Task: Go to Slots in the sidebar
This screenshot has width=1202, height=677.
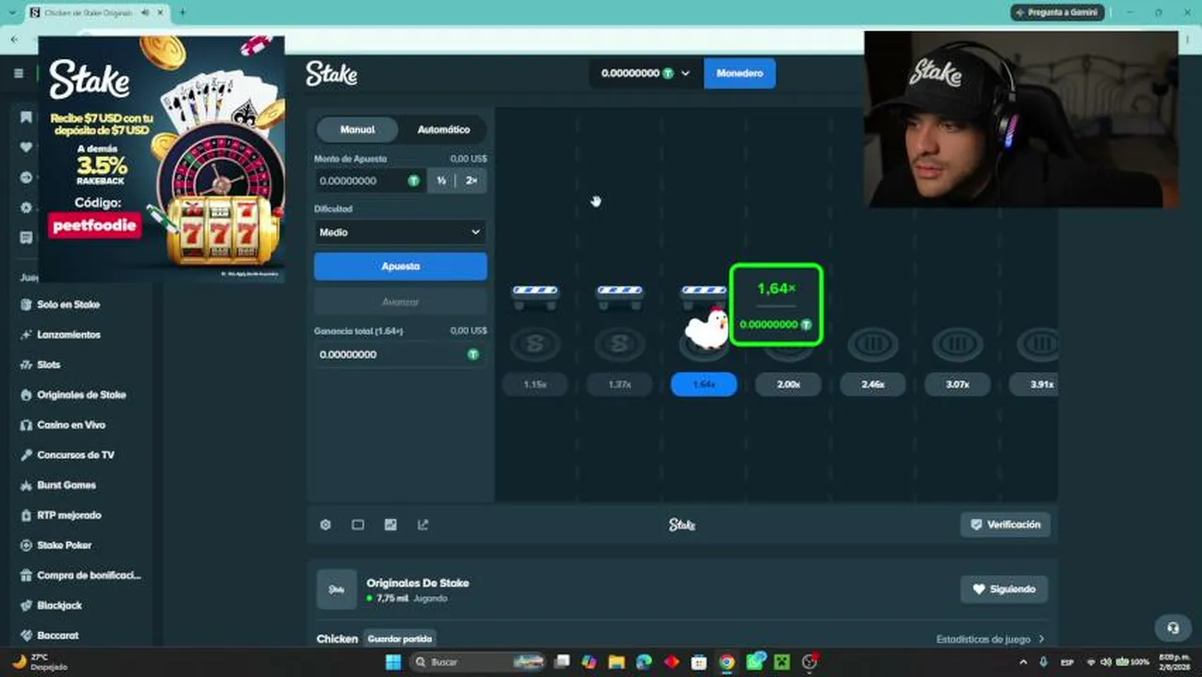Action: [x=49, y=365]
